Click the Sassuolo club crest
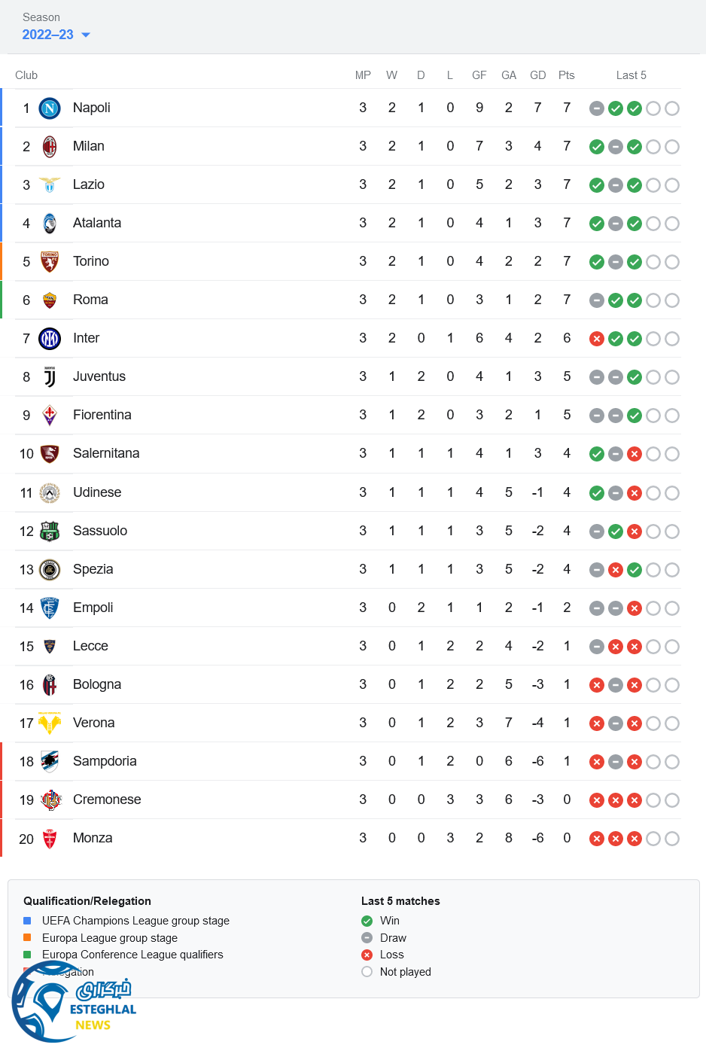 pos(50,531)
